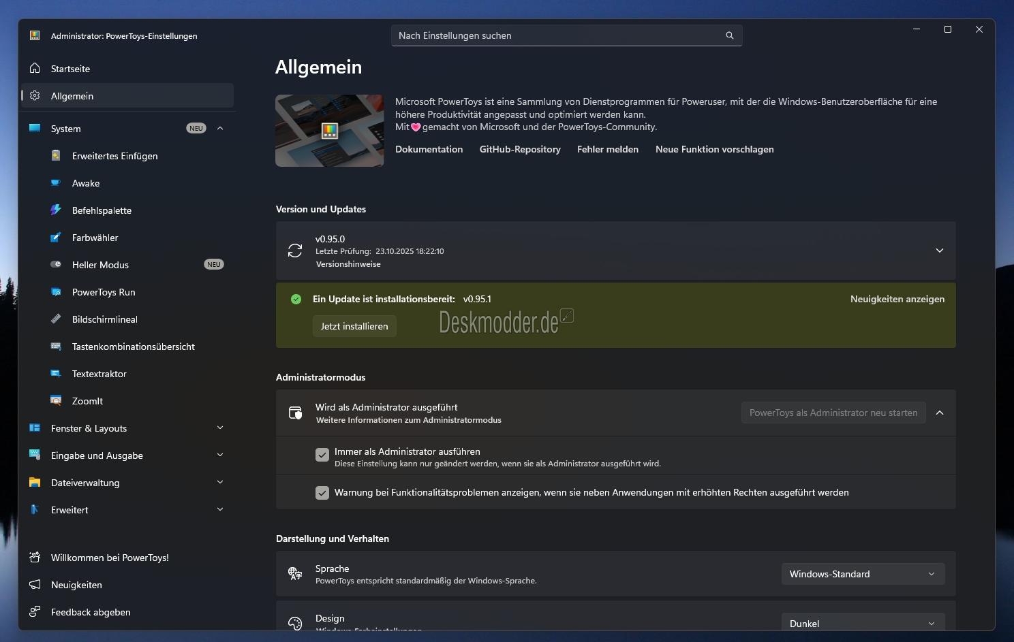Open the Design dropdown set to Dunkel
The width and height of the screenshot is (1014, 642).
863,623
